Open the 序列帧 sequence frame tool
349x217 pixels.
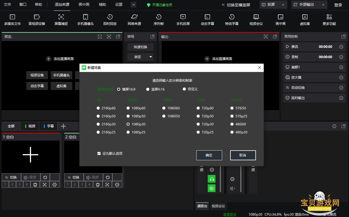pos(159,20)
